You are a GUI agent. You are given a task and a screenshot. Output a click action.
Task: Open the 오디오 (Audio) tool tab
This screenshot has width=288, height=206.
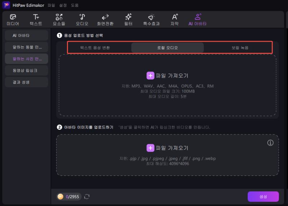(82, 20)
